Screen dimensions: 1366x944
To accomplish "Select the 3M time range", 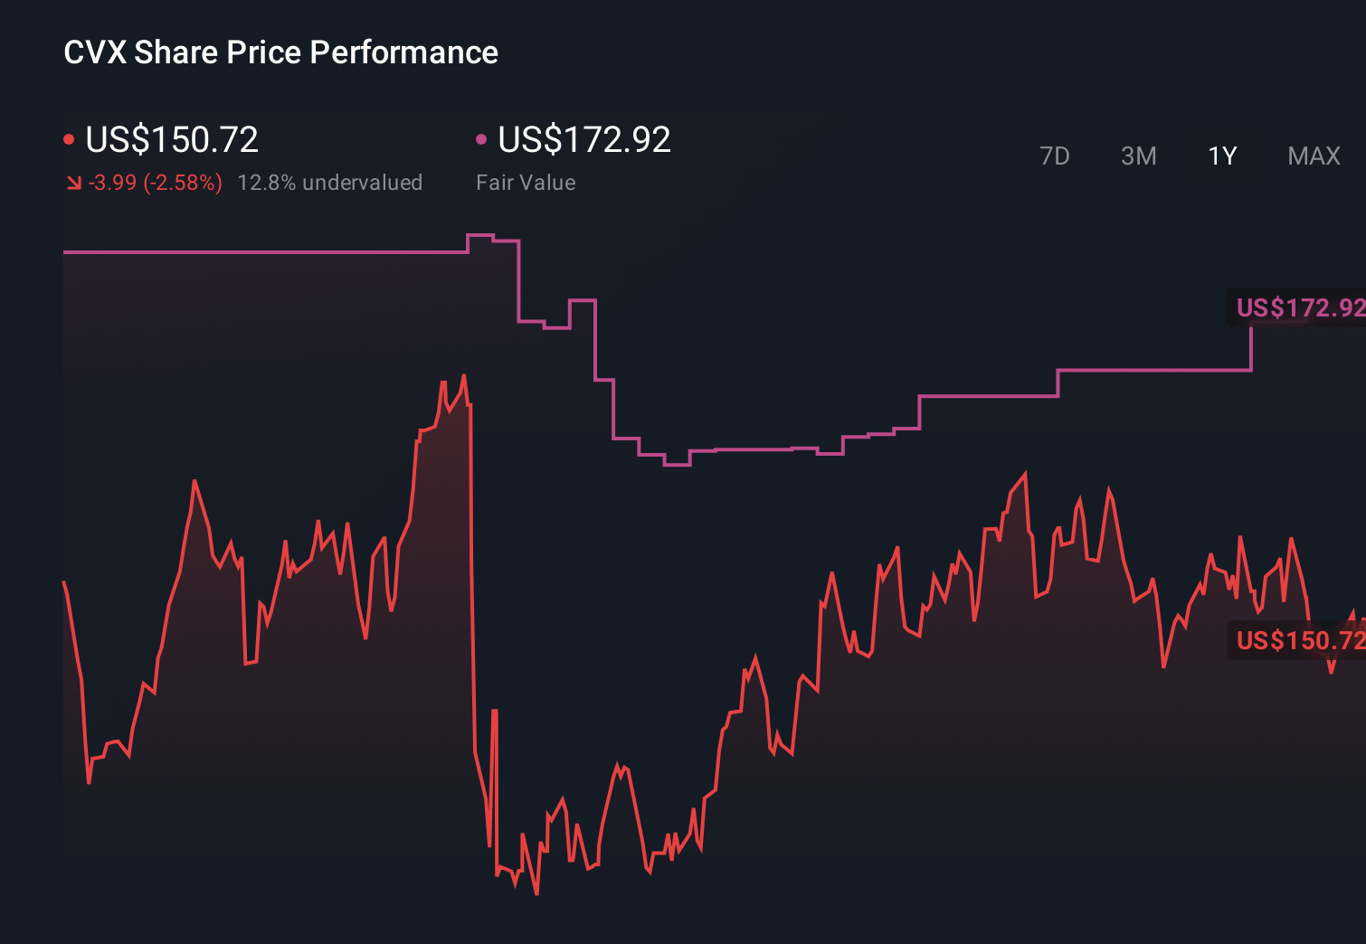I will coord(1138,156).
